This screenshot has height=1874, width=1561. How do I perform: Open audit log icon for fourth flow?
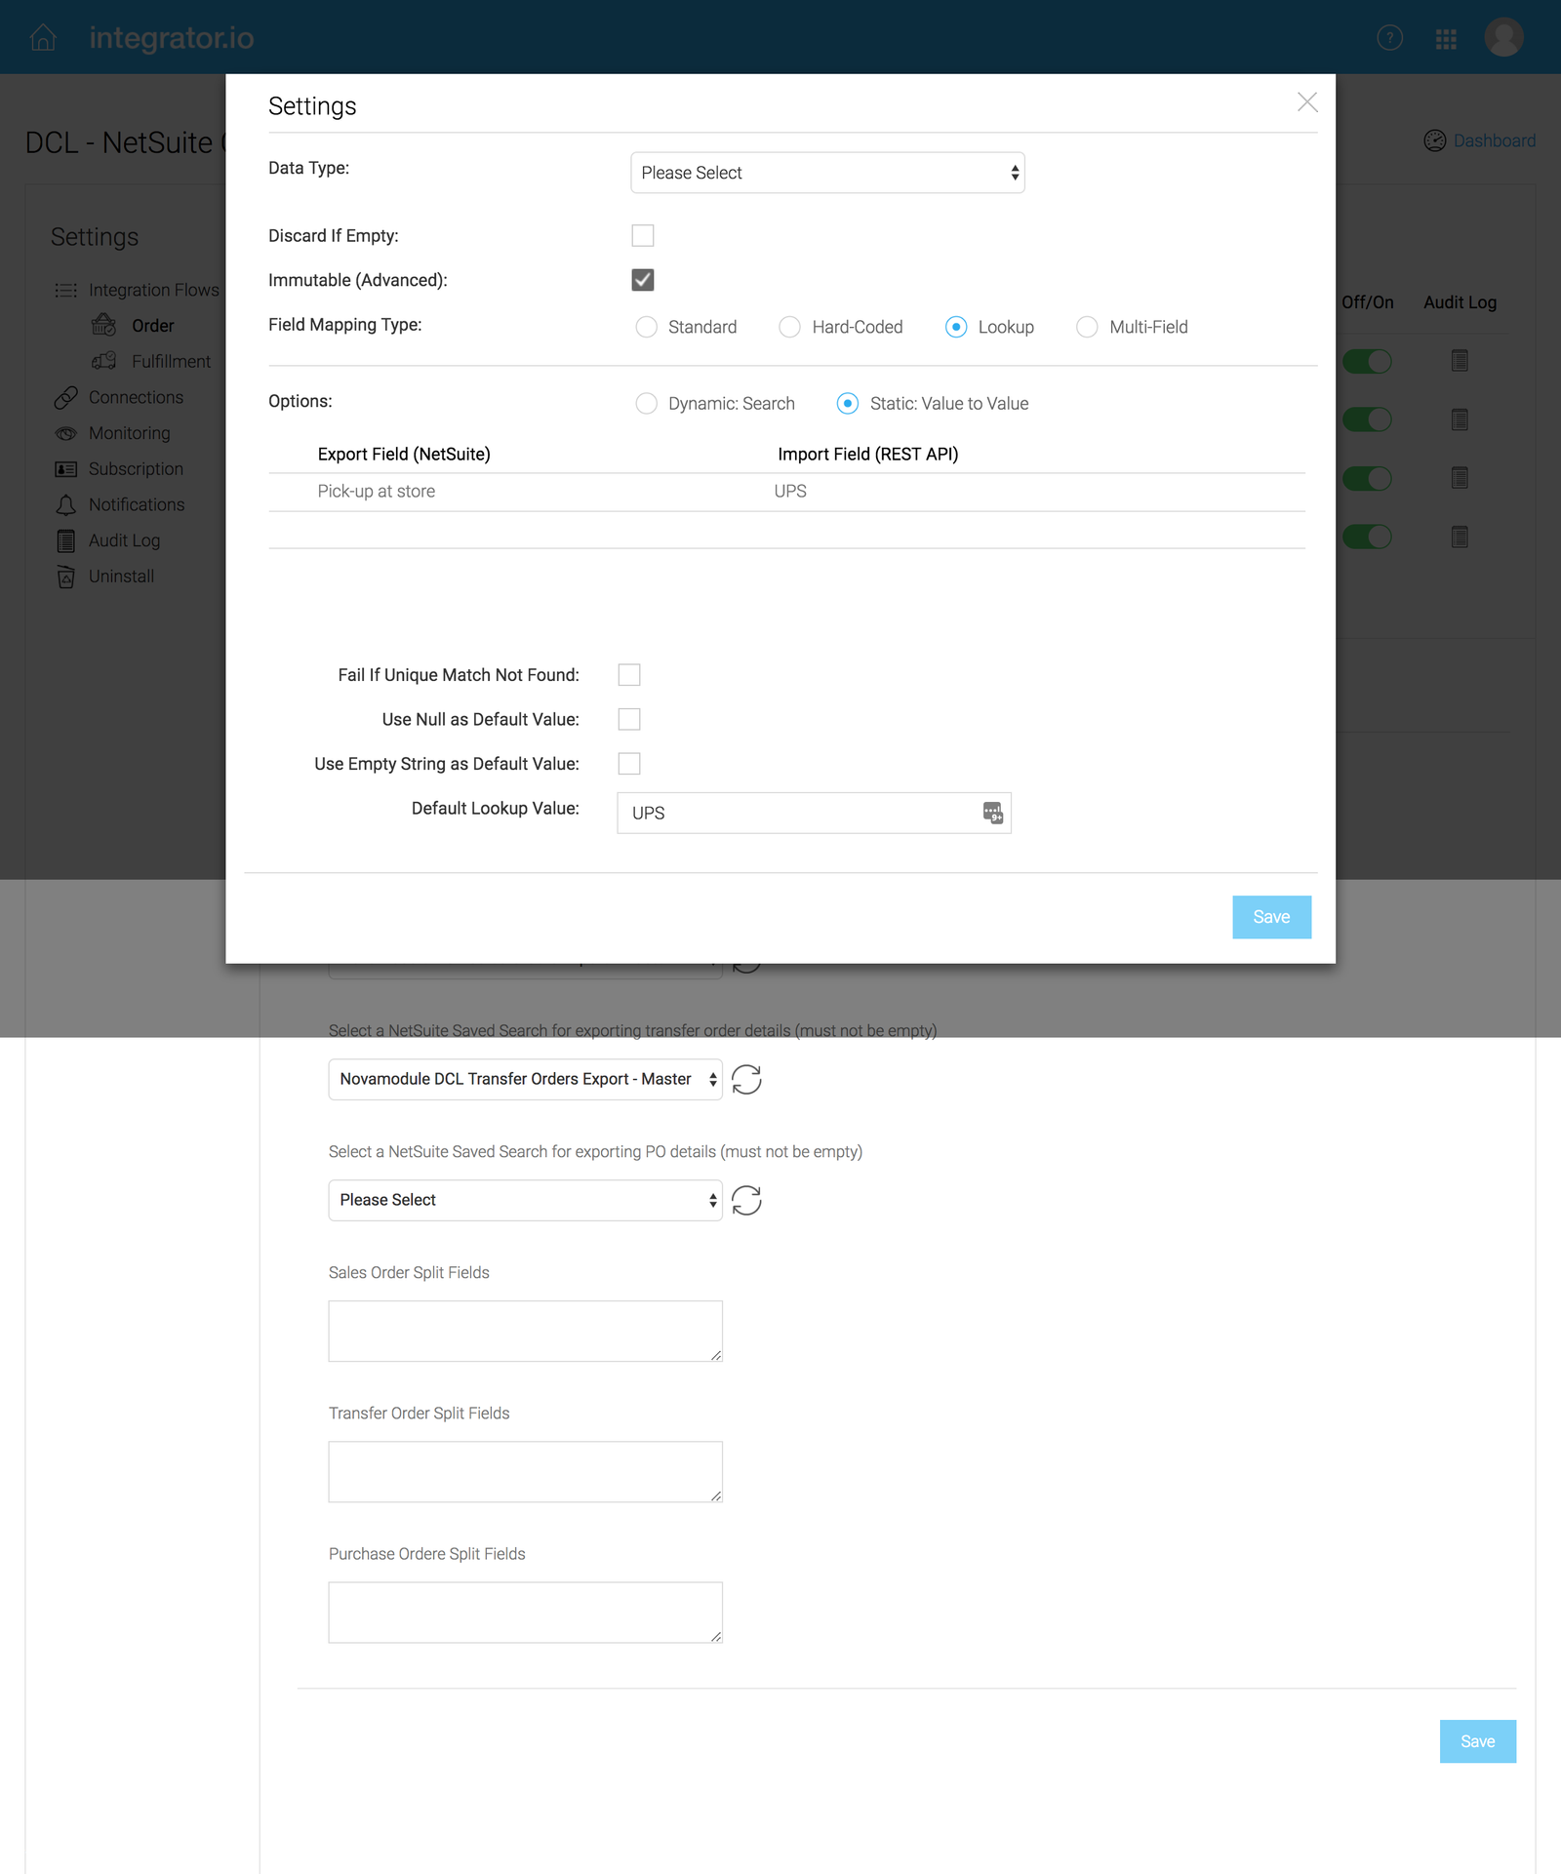coord(1460,537)
